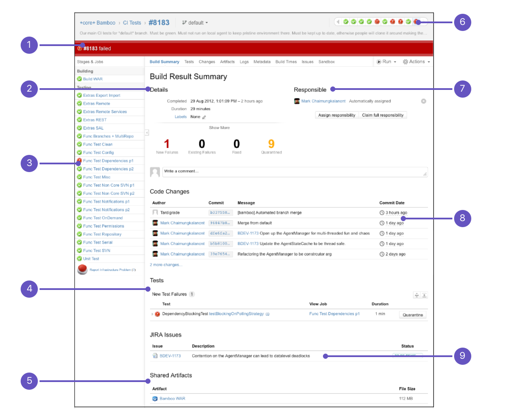Open the Artifacts tab
The image size is (516, 416).
227,62
